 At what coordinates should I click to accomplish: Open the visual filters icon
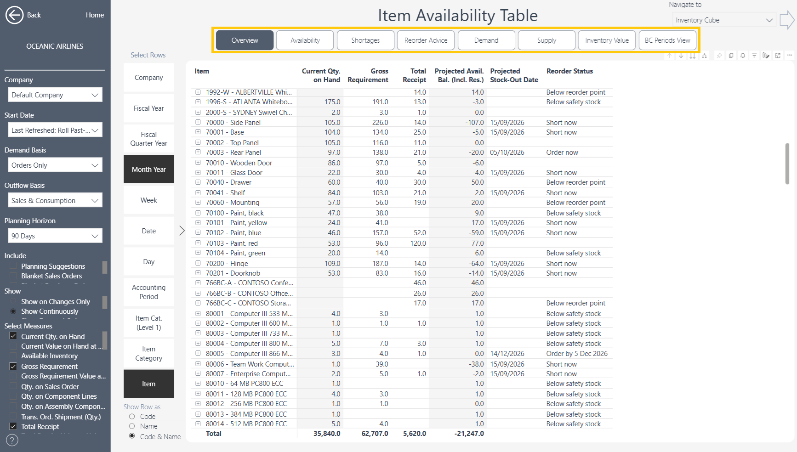754,56
